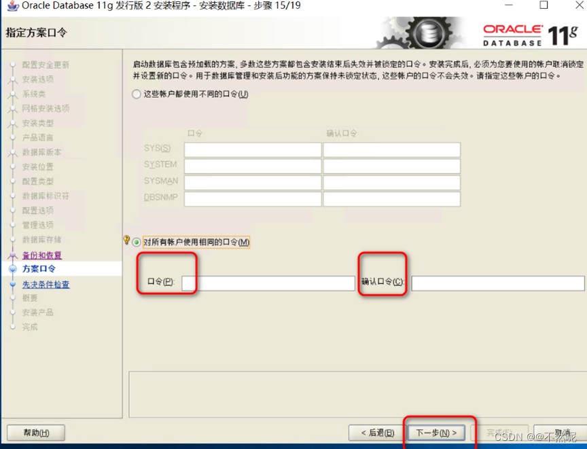Click the 安装产品 step text
The width and height of the screenshot is (587, 449).
coord(38,312)
